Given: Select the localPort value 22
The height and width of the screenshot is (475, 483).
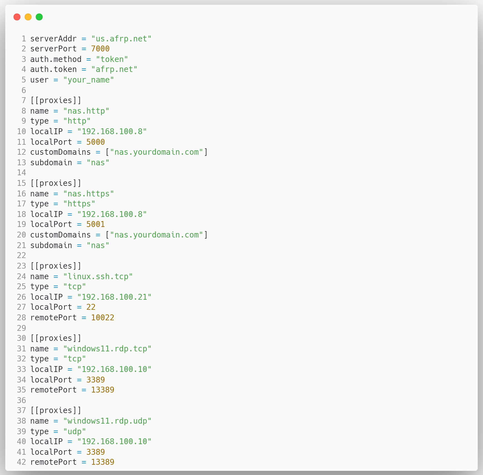Looking at the screenshot, I should (x=91, y=307).
